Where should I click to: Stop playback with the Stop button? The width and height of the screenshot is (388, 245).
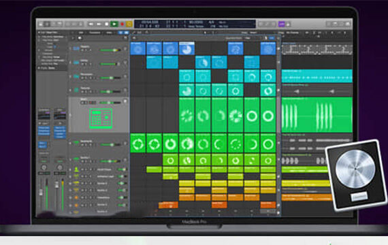(x=107, y=24)
